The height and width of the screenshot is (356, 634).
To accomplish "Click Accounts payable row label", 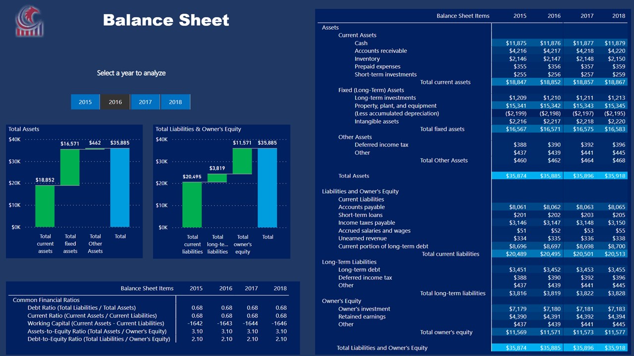I will point(362,207).
